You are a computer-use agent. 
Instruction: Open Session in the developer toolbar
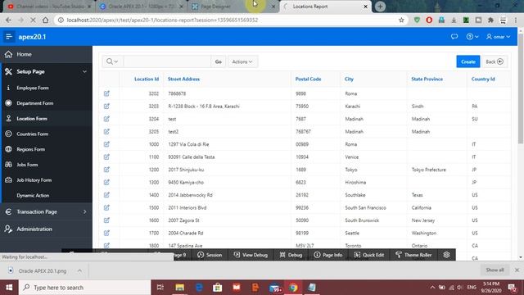210,255
